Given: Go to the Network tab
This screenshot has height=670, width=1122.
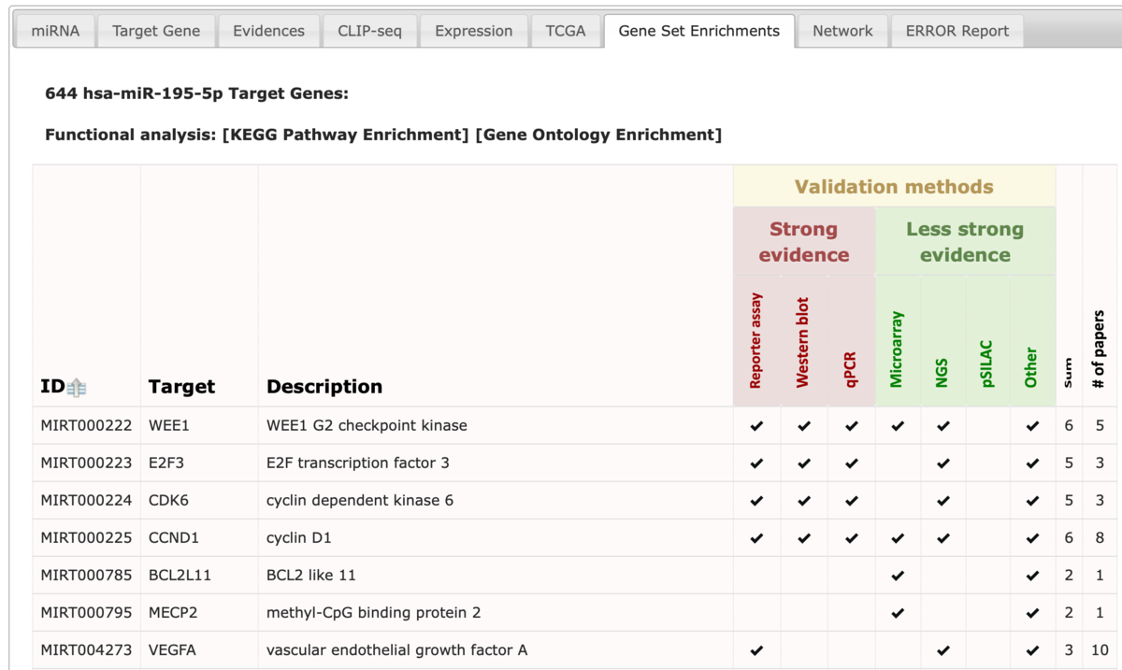Looking at the screenshot, I should [842, 31].
